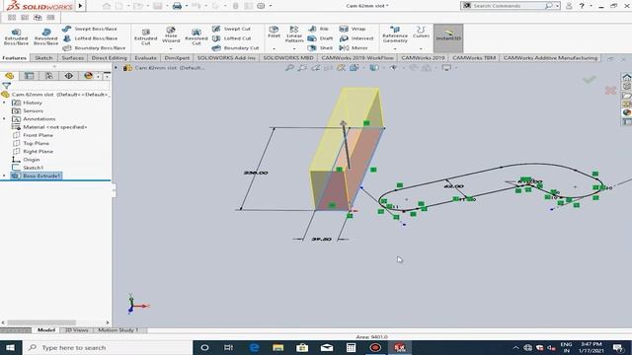Expand the SOLIDWORKS main menu arrow

(x=80, y=6)
